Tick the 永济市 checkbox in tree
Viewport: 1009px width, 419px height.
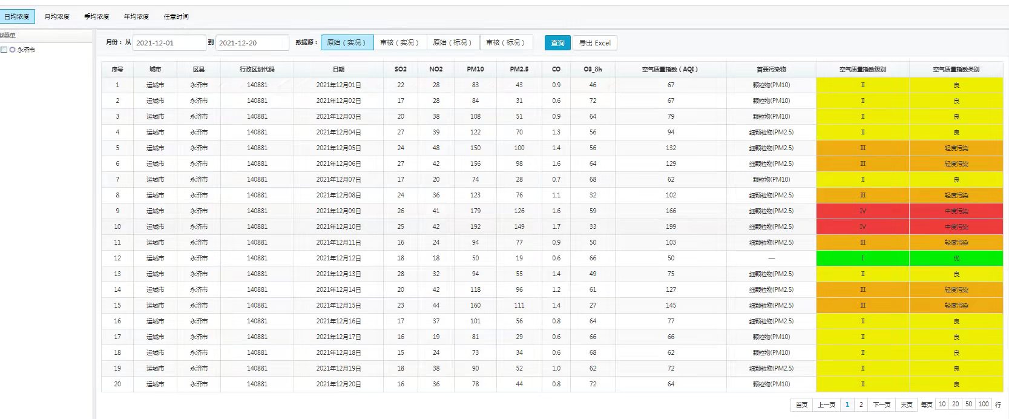pos(4,50)
